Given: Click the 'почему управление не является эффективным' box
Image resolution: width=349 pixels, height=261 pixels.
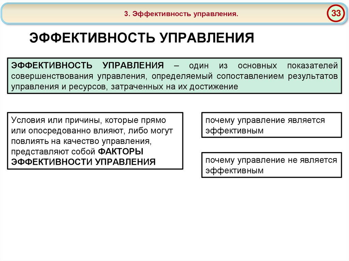Looking at the screenshot, I should [272, 165].
